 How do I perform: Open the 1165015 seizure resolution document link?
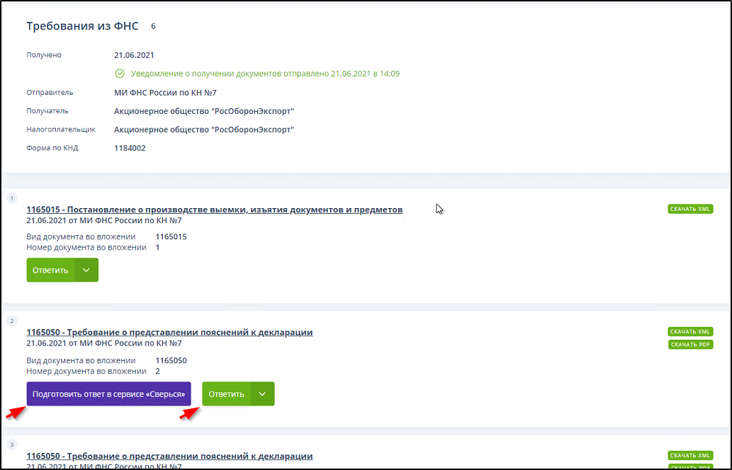214,210
